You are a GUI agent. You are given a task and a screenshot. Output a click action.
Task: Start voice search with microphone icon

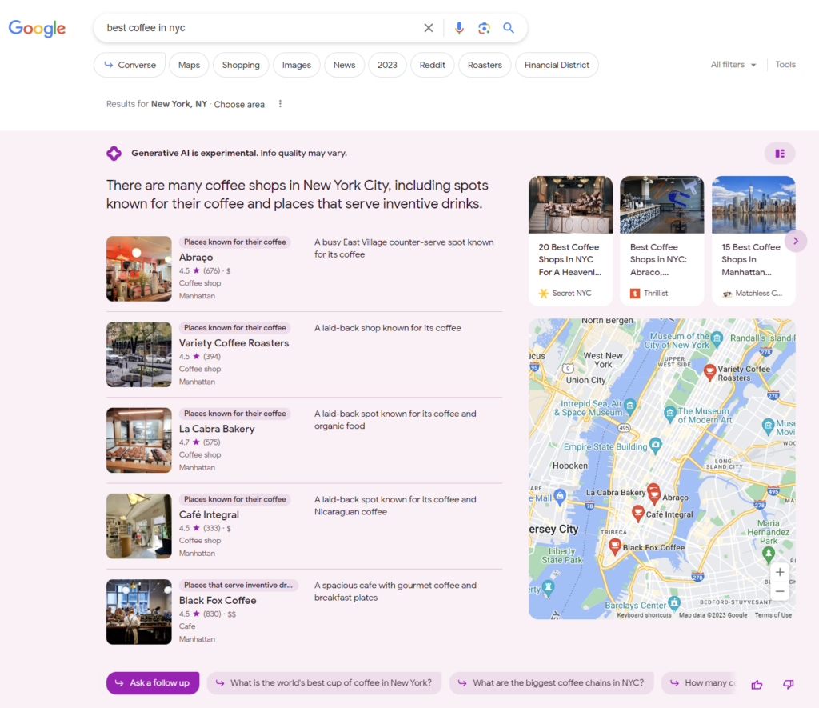point(459,28)
